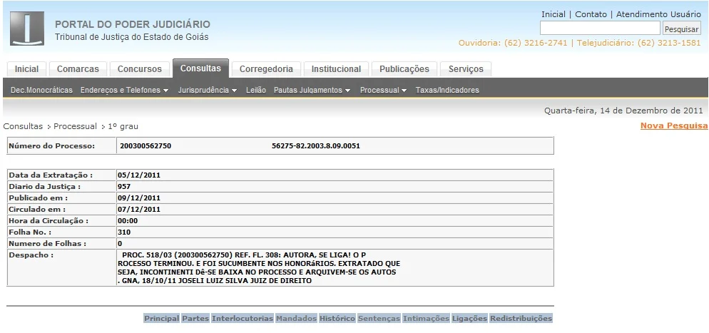
Task: Open Taxas/Indicadores menu item
Action: 447,91
